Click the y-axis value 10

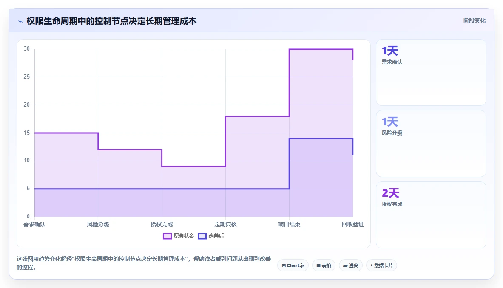27,161
